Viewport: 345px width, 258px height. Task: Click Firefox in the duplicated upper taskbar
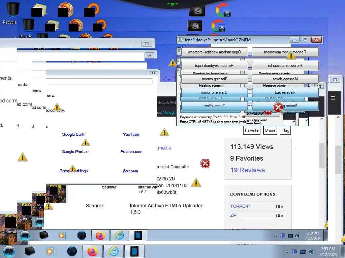point(100,235)
